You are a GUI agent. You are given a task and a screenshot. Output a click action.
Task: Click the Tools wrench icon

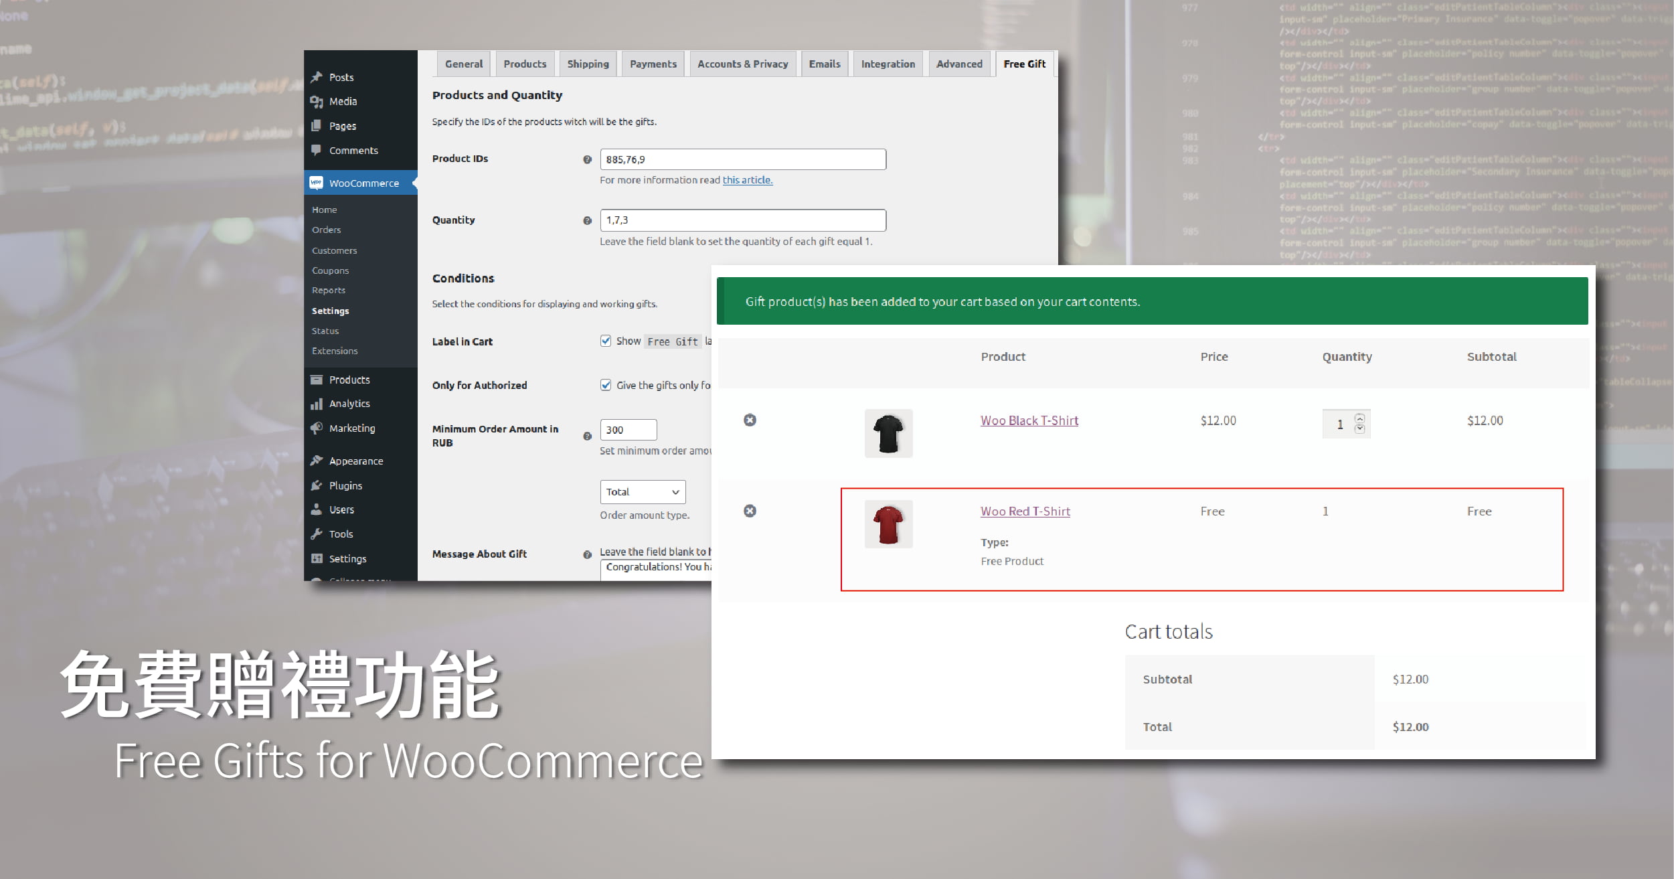(317, 534)
